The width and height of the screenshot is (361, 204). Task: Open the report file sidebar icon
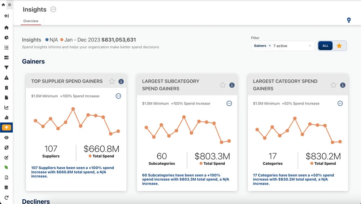(x=6, y=177)
